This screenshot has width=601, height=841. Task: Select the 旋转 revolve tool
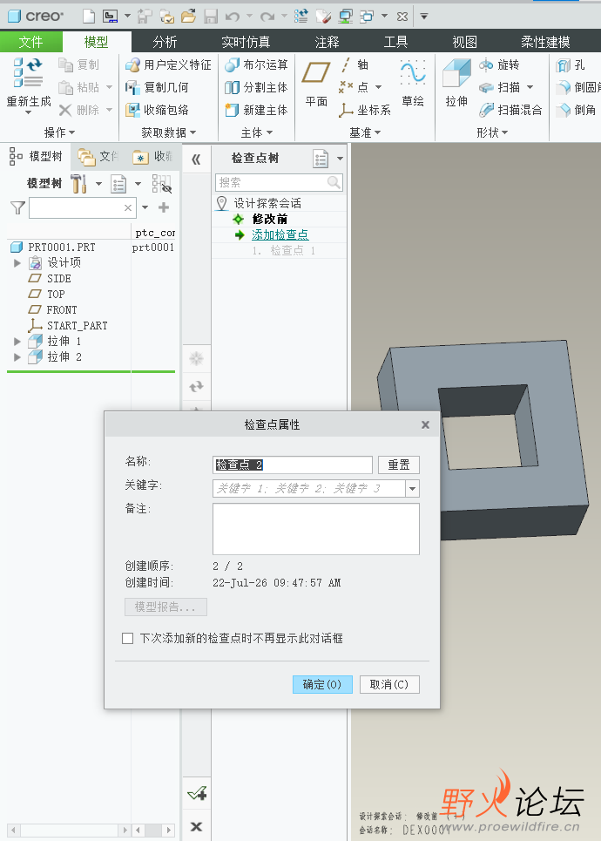499,64
